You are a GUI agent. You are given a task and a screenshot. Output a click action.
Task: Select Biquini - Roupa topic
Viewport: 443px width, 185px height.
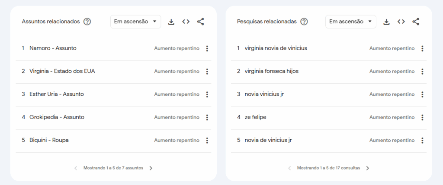(48, 140)
